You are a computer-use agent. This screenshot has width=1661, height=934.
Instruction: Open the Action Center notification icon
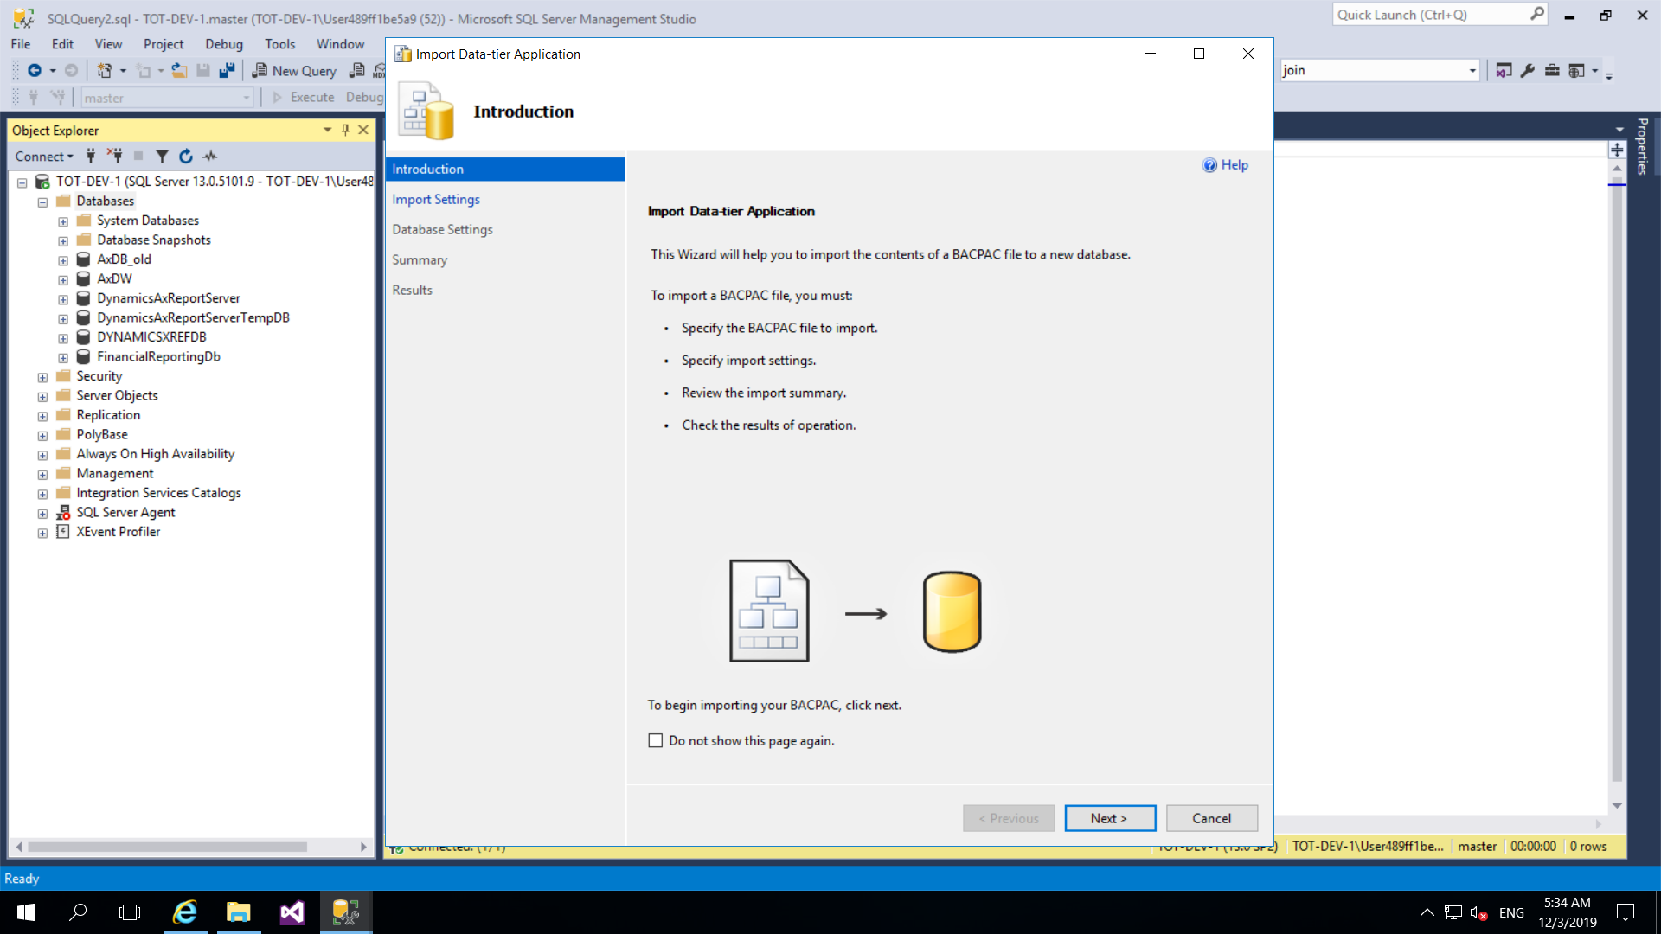tap(1626, 912)
